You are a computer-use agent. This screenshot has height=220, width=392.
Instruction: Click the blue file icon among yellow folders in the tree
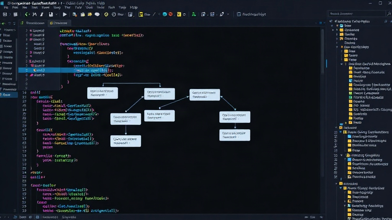(351, 81)
